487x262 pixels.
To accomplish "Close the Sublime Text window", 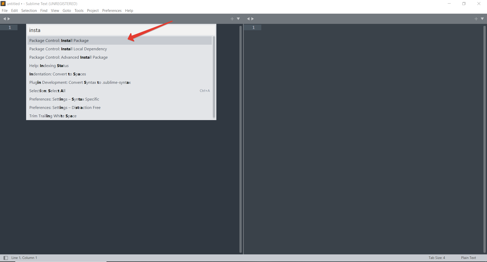I will tap(479, 4).
